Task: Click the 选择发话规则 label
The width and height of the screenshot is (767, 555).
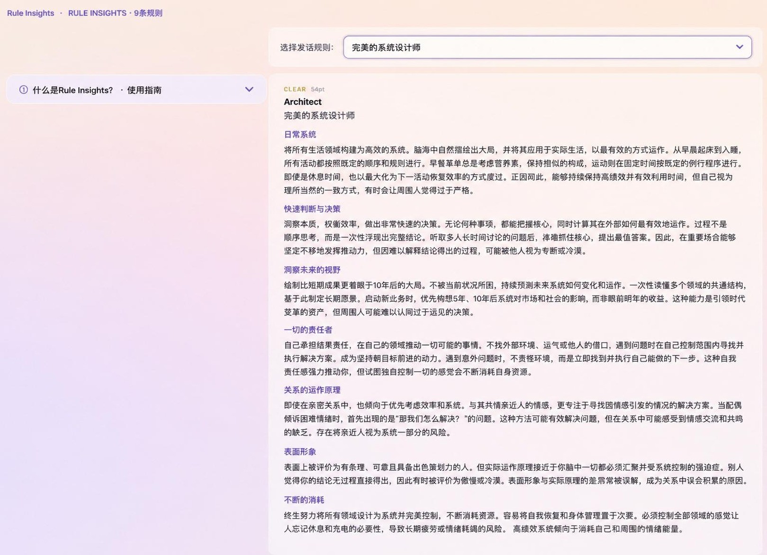Action: click(307, 47)
